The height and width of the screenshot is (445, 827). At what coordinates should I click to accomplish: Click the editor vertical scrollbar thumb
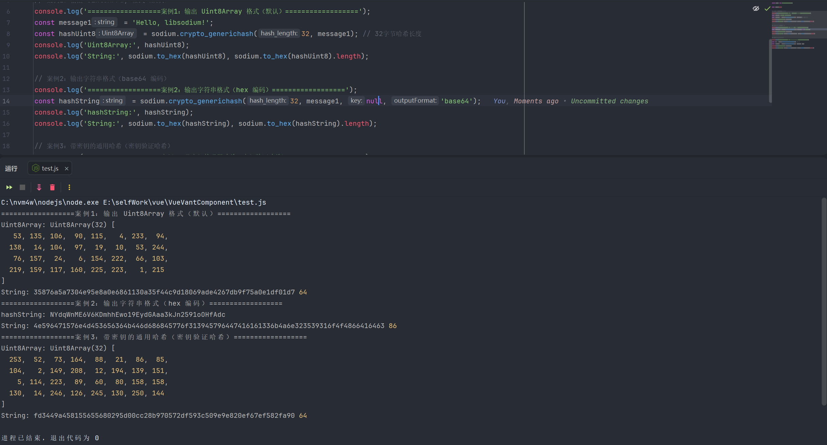click(x=770, y=71)
